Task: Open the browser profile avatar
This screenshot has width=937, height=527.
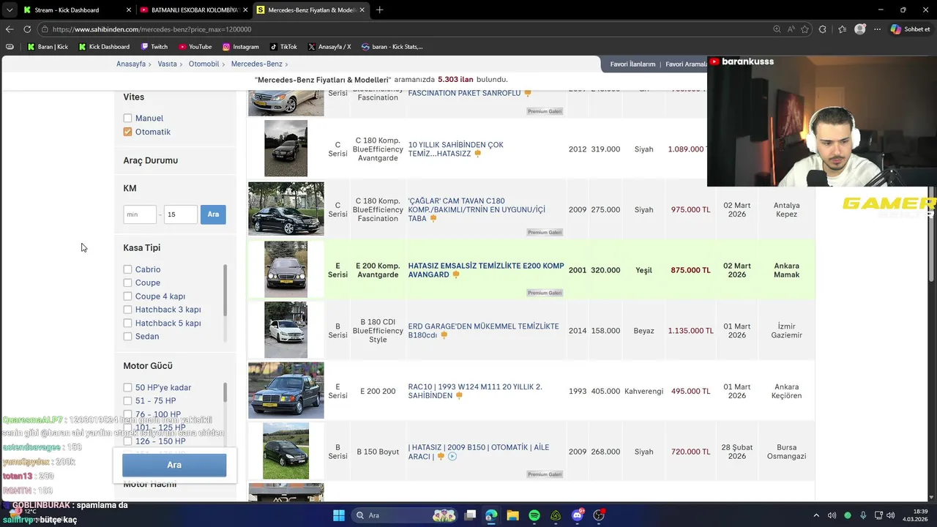Action: click(x=860, y=29)
